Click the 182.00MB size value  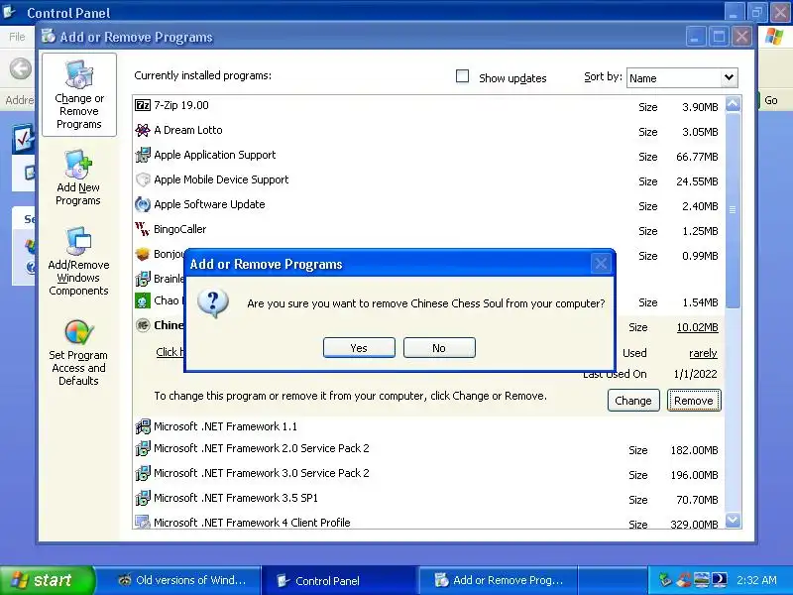point(694,450)
